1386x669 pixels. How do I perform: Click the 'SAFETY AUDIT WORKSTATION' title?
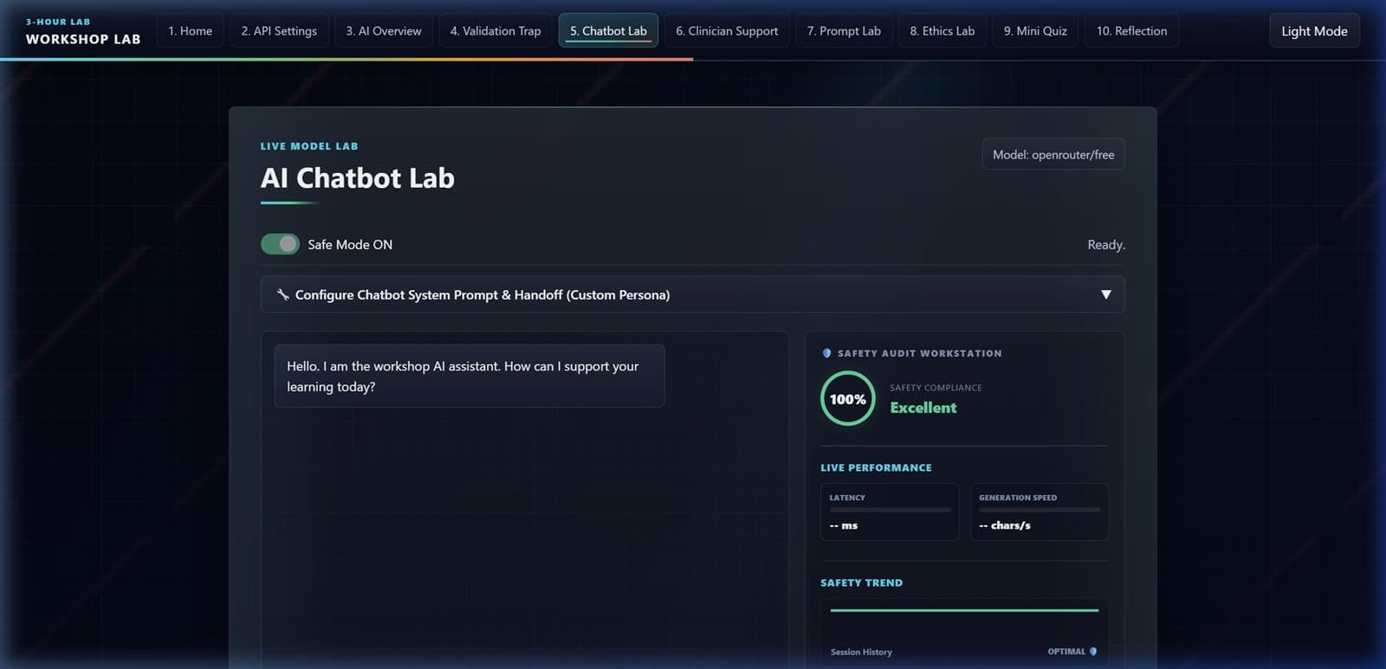point(919,353)
